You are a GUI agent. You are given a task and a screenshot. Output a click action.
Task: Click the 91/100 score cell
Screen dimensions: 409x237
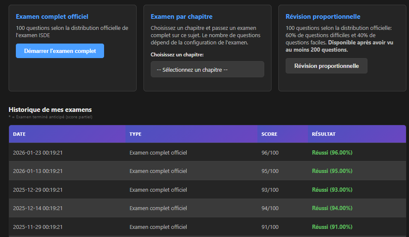click(x=270, y=227)
